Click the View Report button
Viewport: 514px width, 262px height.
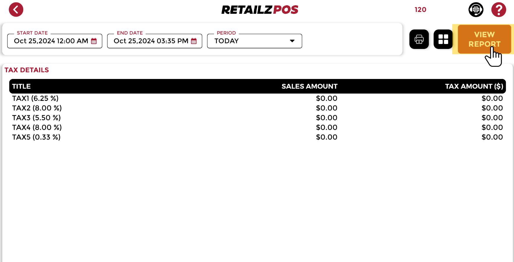484,39
